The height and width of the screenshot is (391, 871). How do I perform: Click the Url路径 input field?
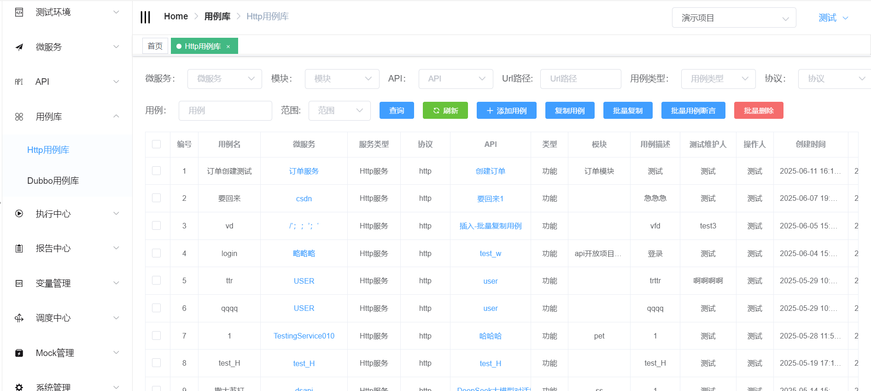click(x=580, y=79)
